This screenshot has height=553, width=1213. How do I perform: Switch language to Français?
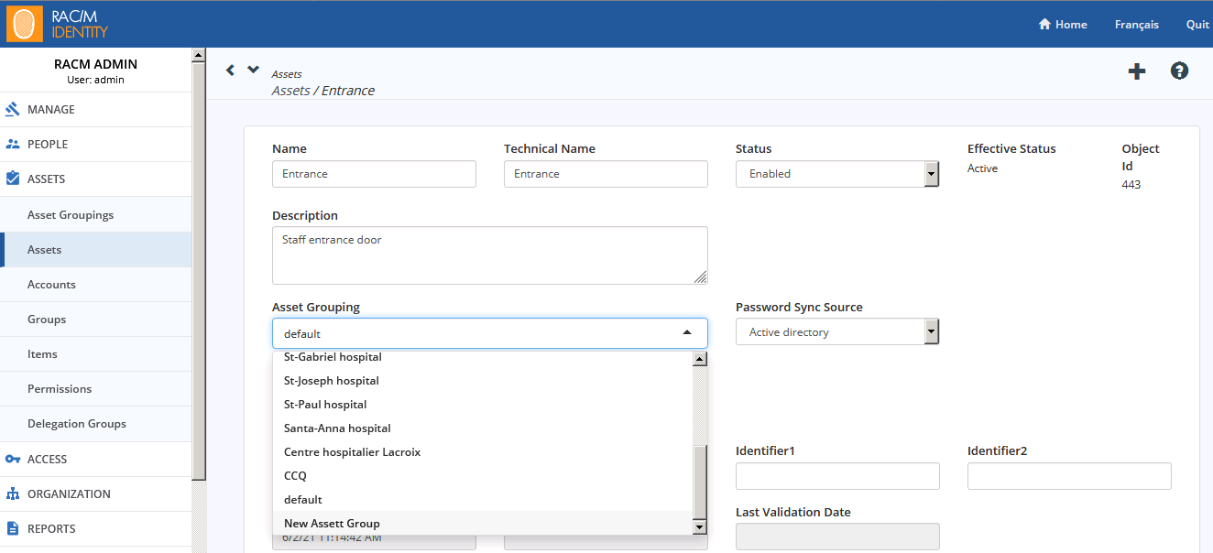(1136, 25)
